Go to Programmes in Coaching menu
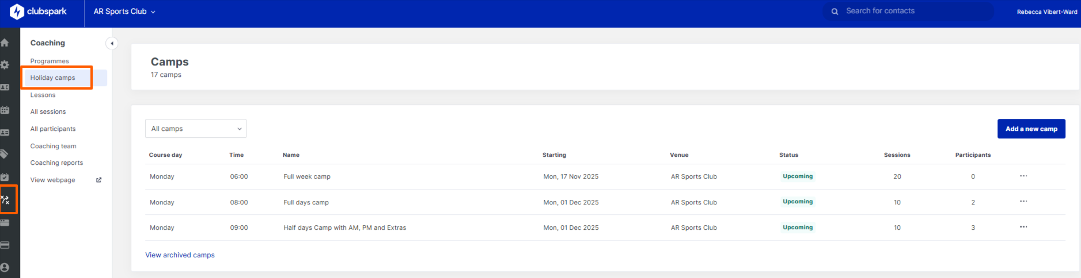Screen dimensions: 1081x278 (50, 61)
